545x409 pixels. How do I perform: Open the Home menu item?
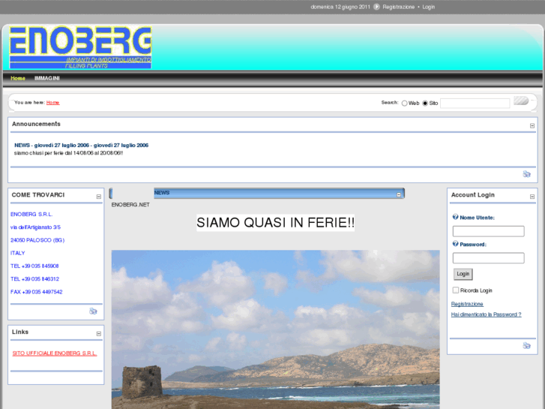[x=18, y=78]
